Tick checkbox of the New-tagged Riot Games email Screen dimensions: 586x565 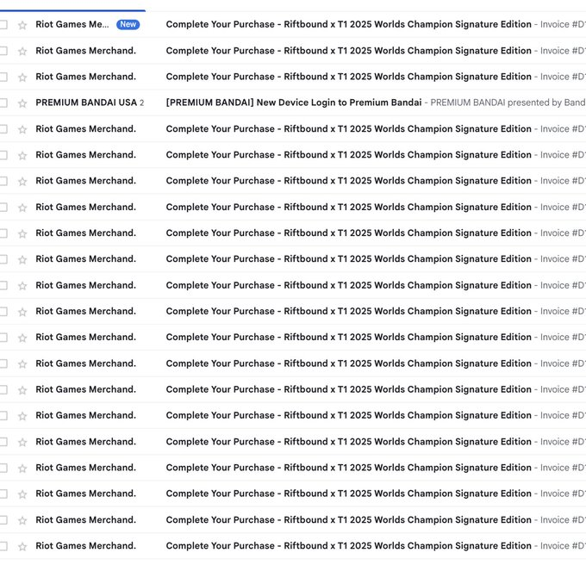pos(3,25)
